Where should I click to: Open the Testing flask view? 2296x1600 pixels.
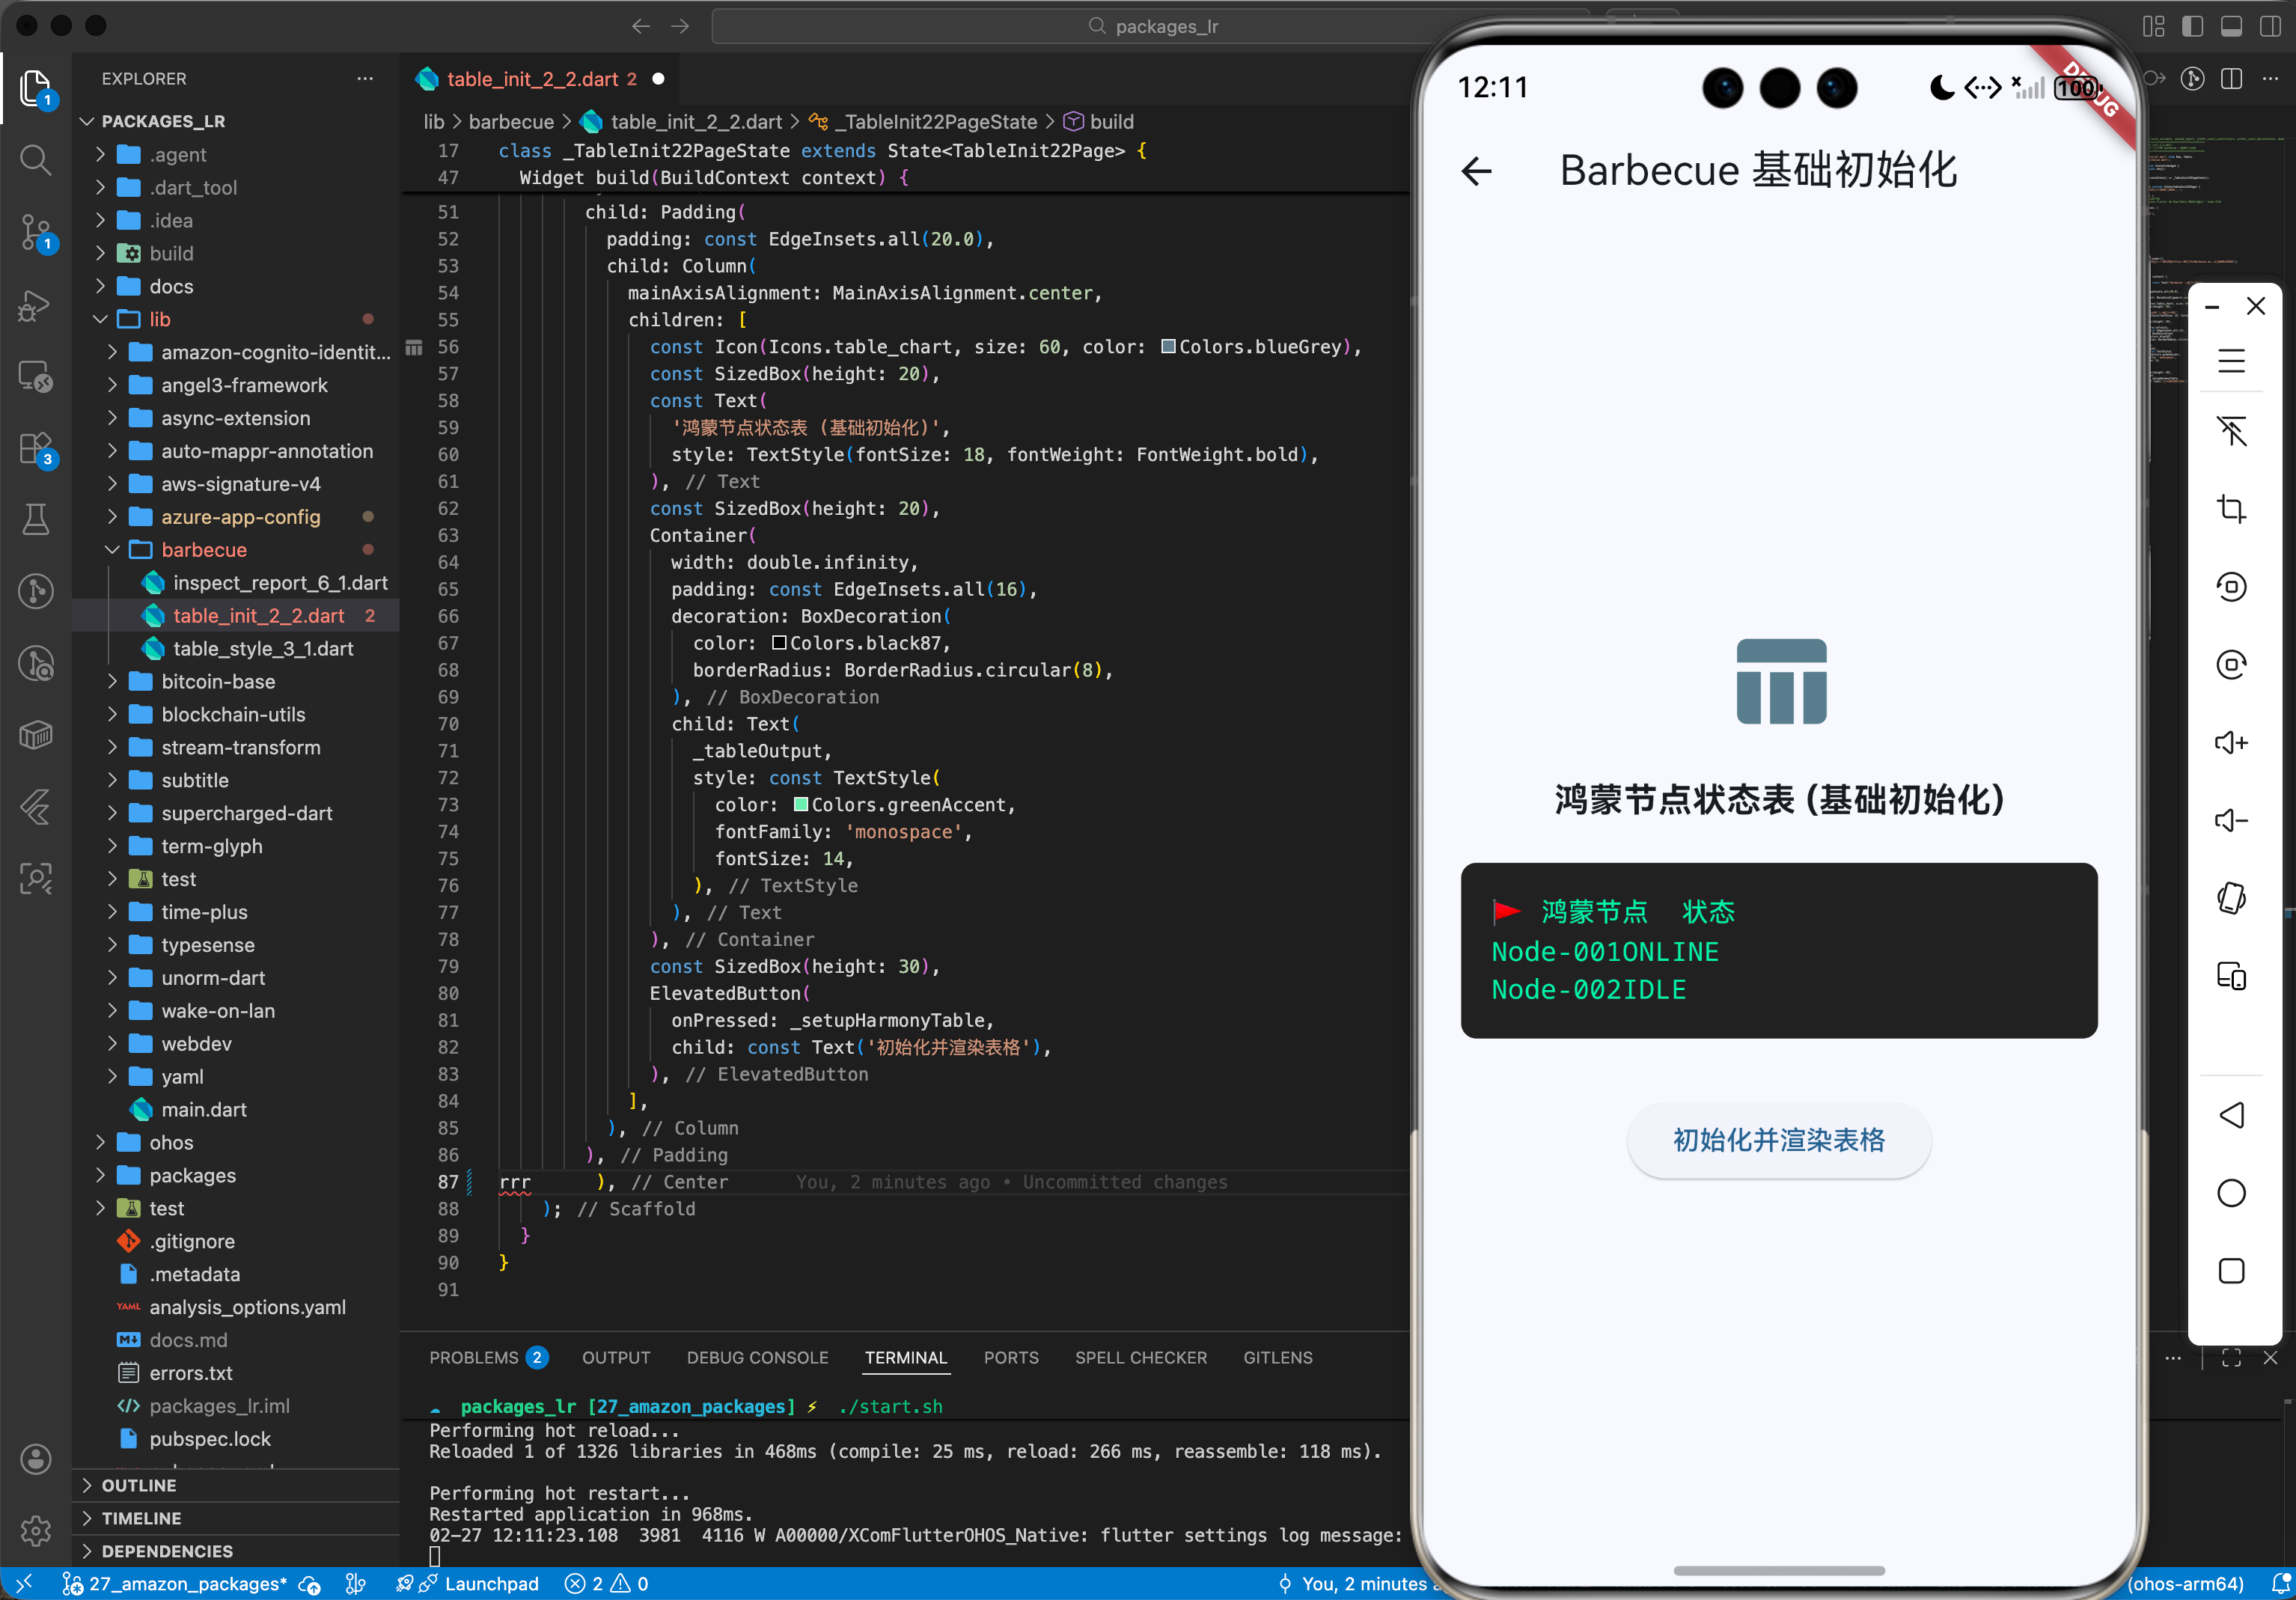[x=36, y=519]
